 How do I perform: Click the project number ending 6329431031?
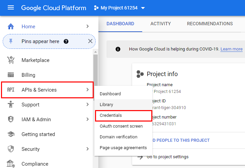164,124
